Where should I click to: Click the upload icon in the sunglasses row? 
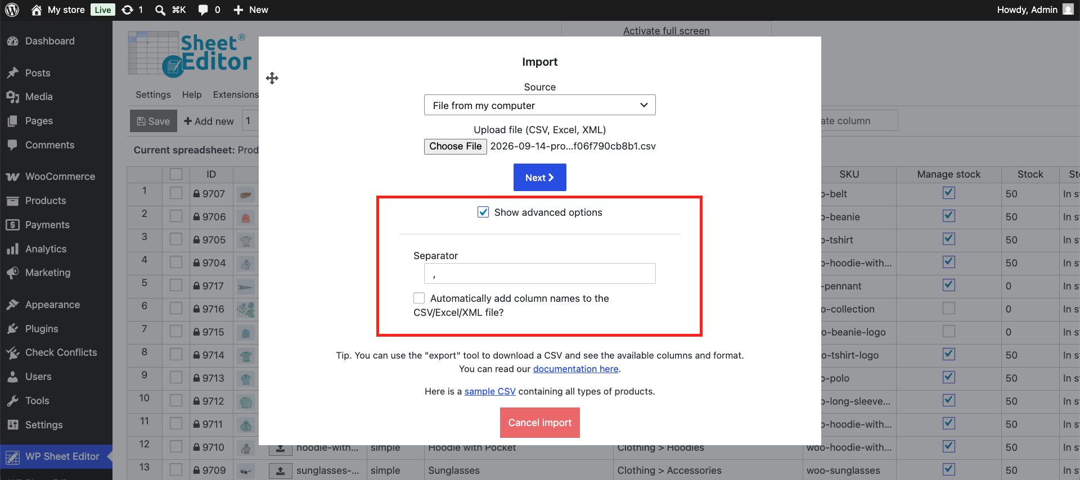point(280,470)
